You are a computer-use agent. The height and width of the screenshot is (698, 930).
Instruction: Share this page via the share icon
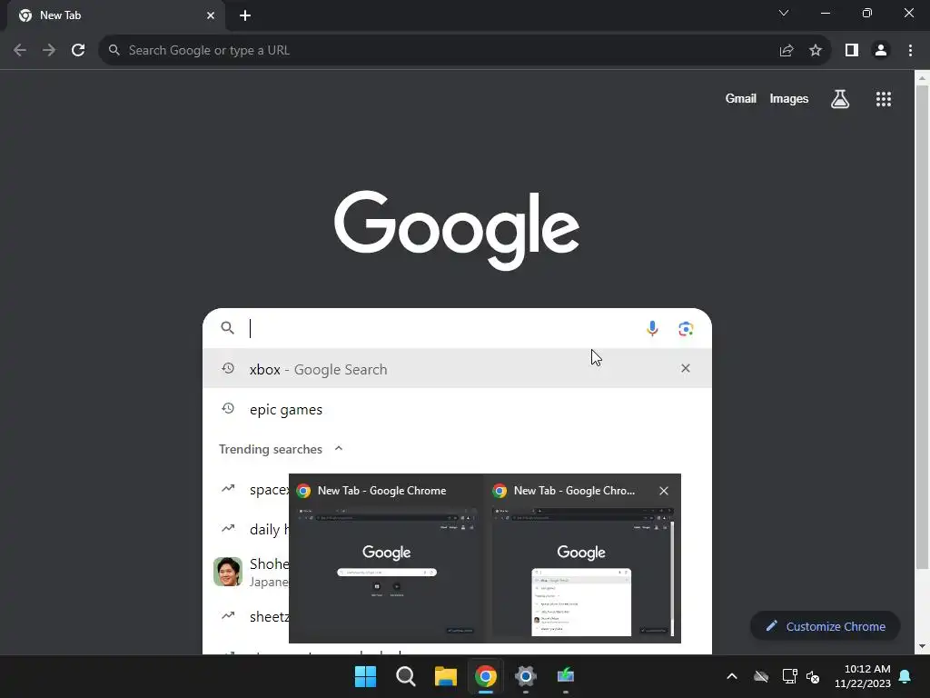787,51
